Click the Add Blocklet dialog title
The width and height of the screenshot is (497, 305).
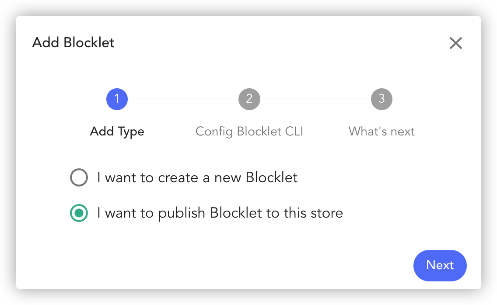(73, 42)
